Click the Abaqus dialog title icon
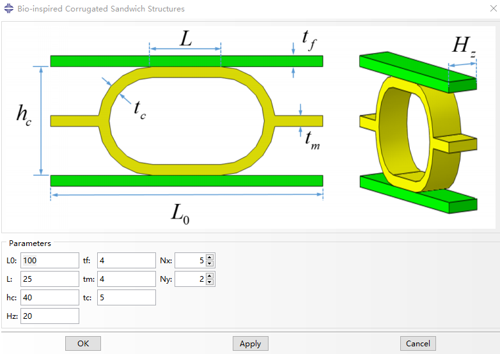The width and height of the screenshot is (500, 354). [8, 8]
